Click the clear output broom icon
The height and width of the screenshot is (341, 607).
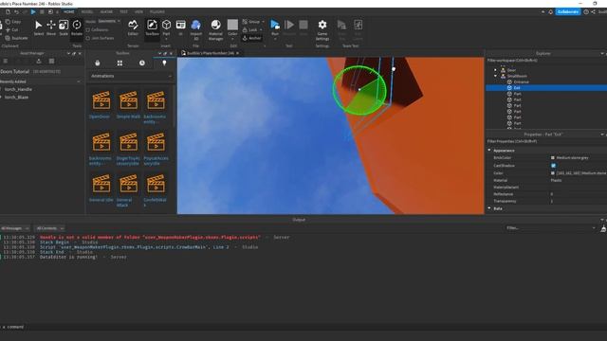point(603,228)
